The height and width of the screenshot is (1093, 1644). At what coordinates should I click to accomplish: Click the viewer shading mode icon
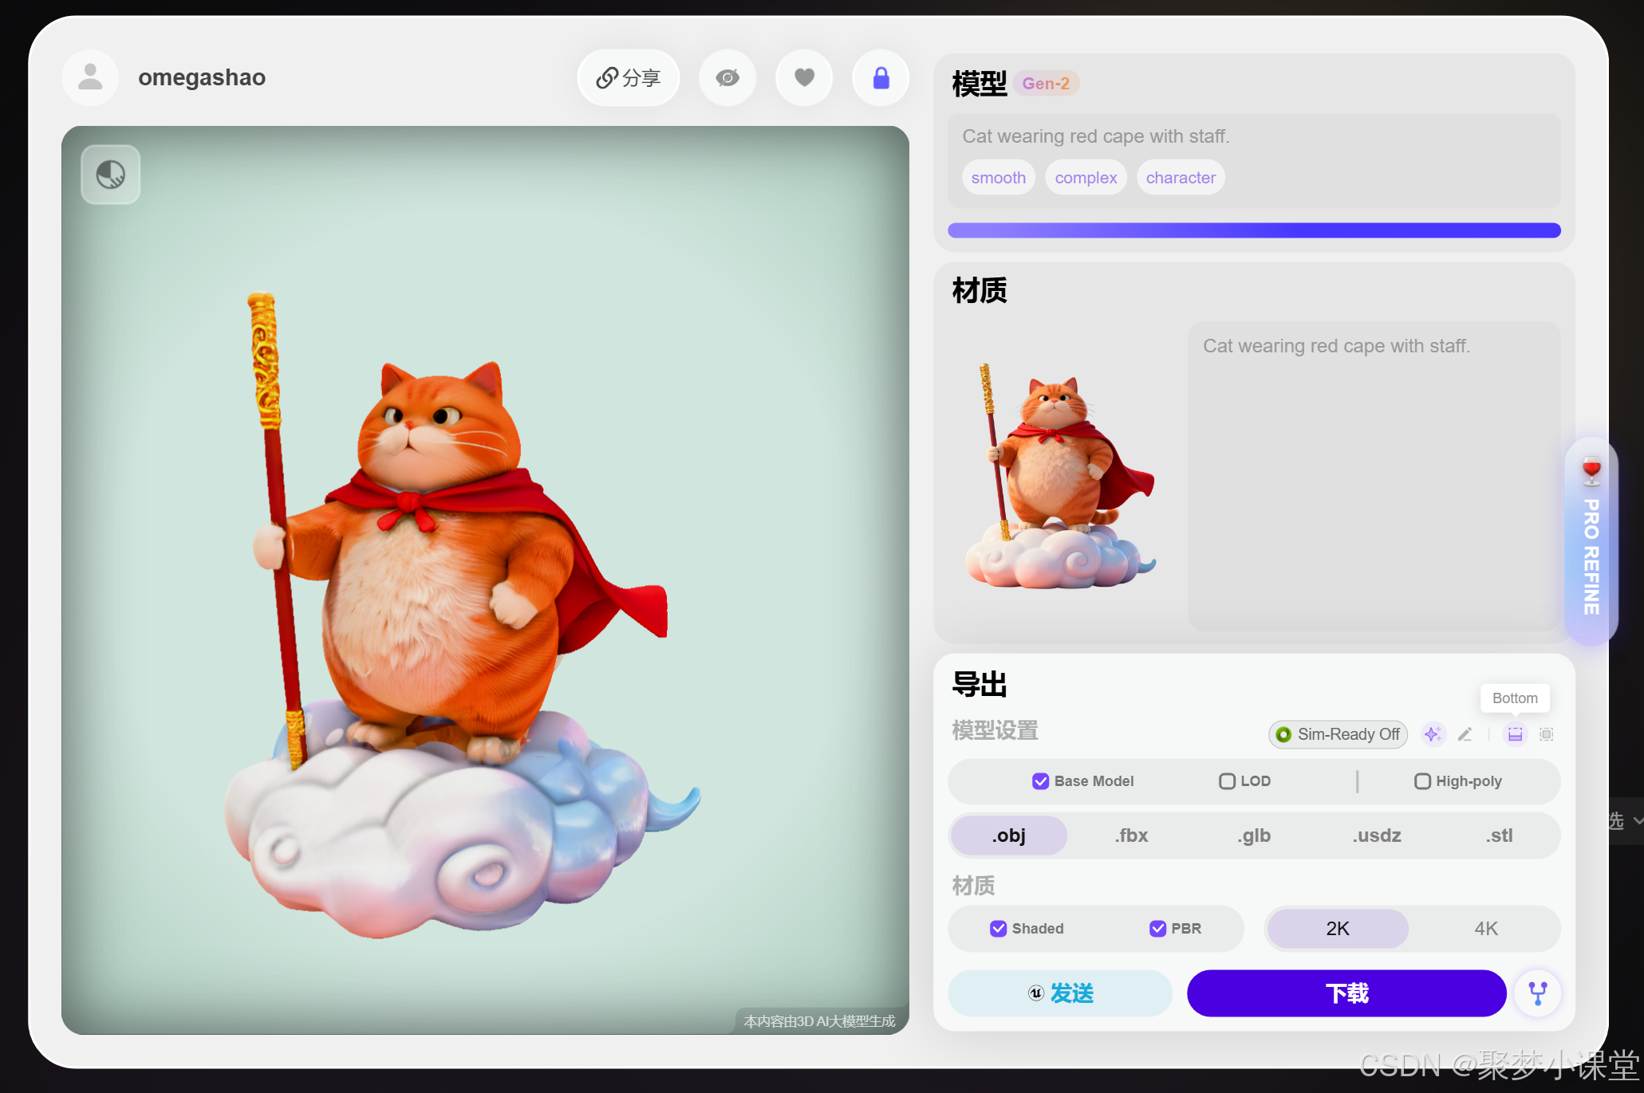point(111,175)
